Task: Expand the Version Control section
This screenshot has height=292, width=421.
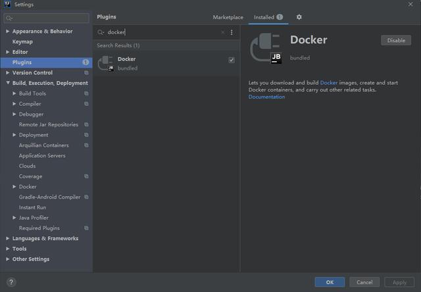Action: [8, 73]
